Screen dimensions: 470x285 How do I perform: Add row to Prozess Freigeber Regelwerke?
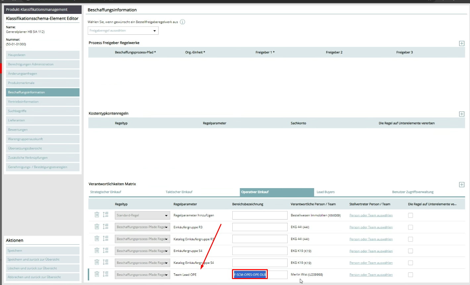(461, 44)
